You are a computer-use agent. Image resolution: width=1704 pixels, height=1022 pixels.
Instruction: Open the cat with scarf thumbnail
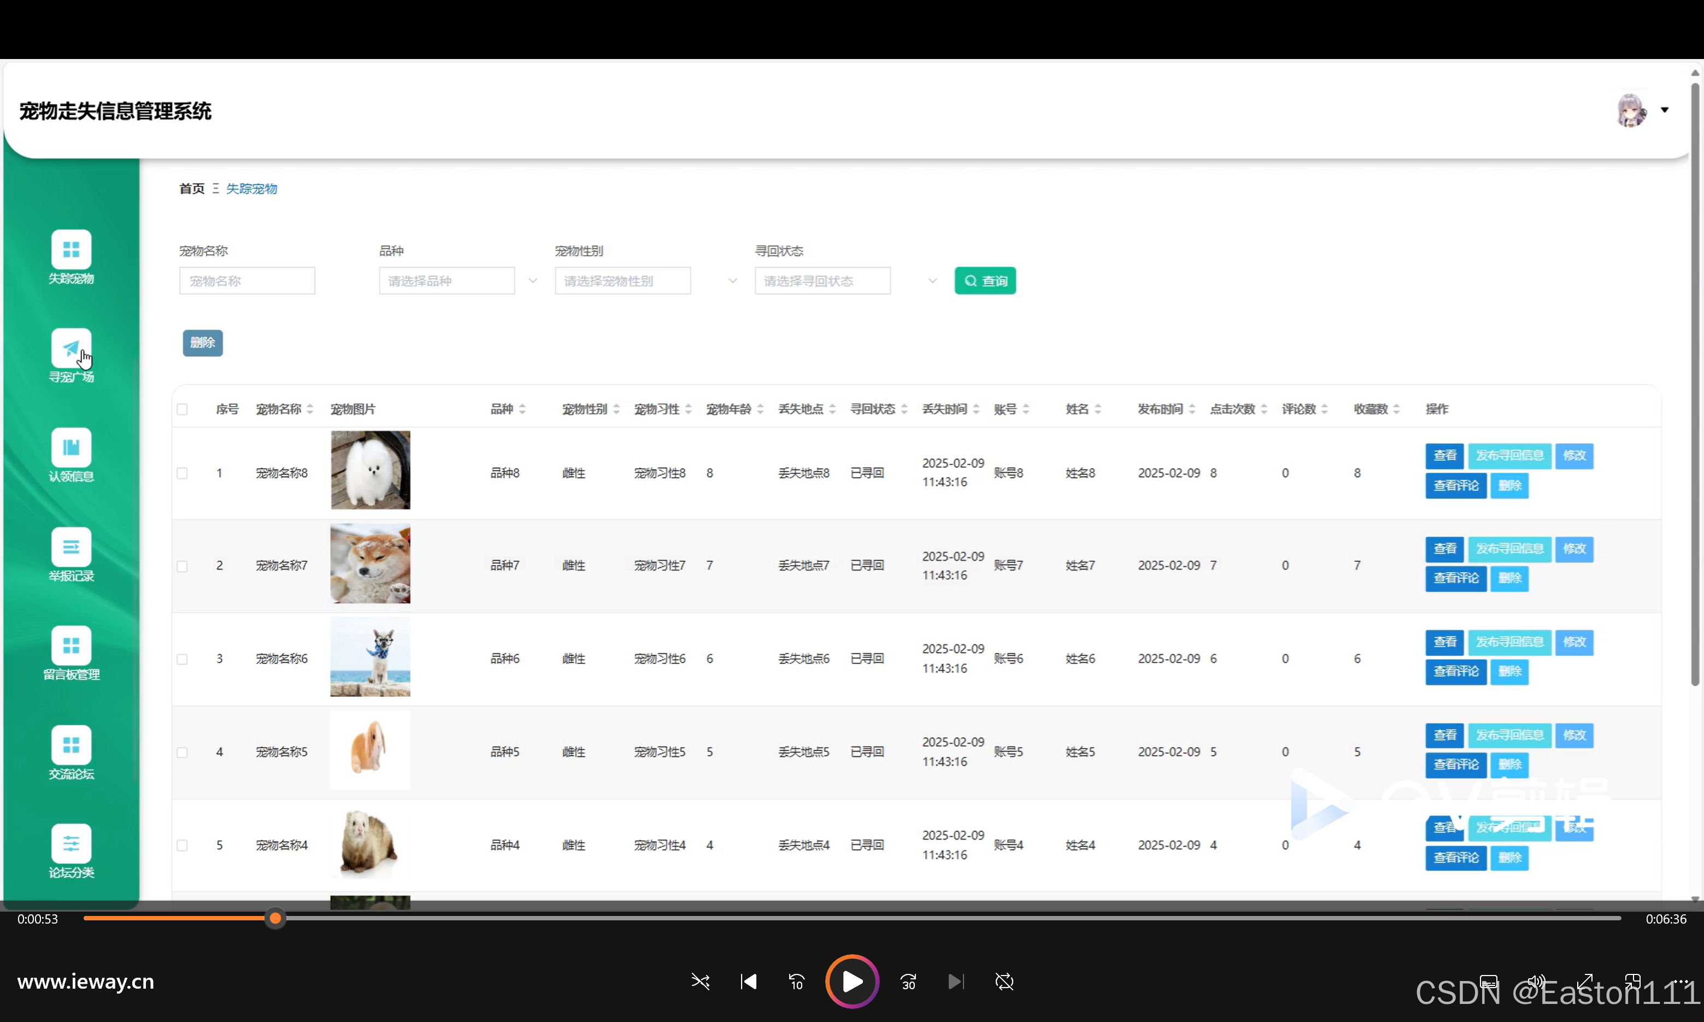tap(371, 657)
